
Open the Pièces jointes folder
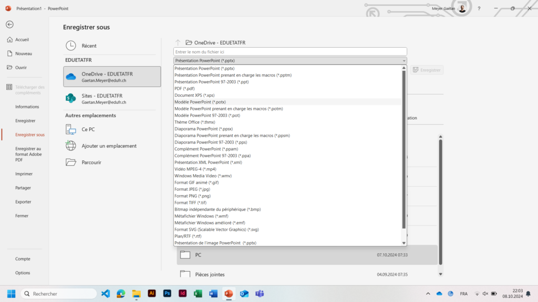pos(307,275)
